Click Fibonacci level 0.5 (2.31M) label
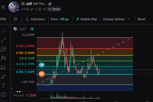 (27, 58)
